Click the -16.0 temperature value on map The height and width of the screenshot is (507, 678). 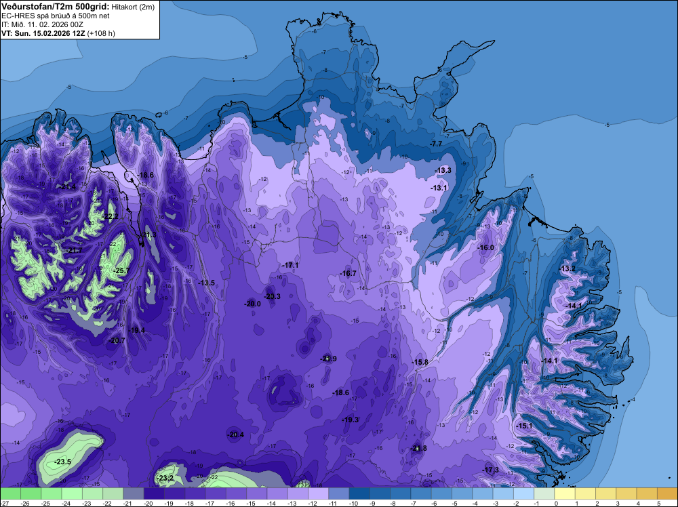[x=485, y=247]
